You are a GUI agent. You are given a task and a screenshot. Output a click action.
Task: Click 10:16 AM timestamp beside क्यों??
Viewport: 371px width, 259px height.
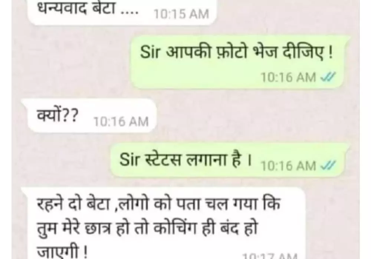coord(121,122)
